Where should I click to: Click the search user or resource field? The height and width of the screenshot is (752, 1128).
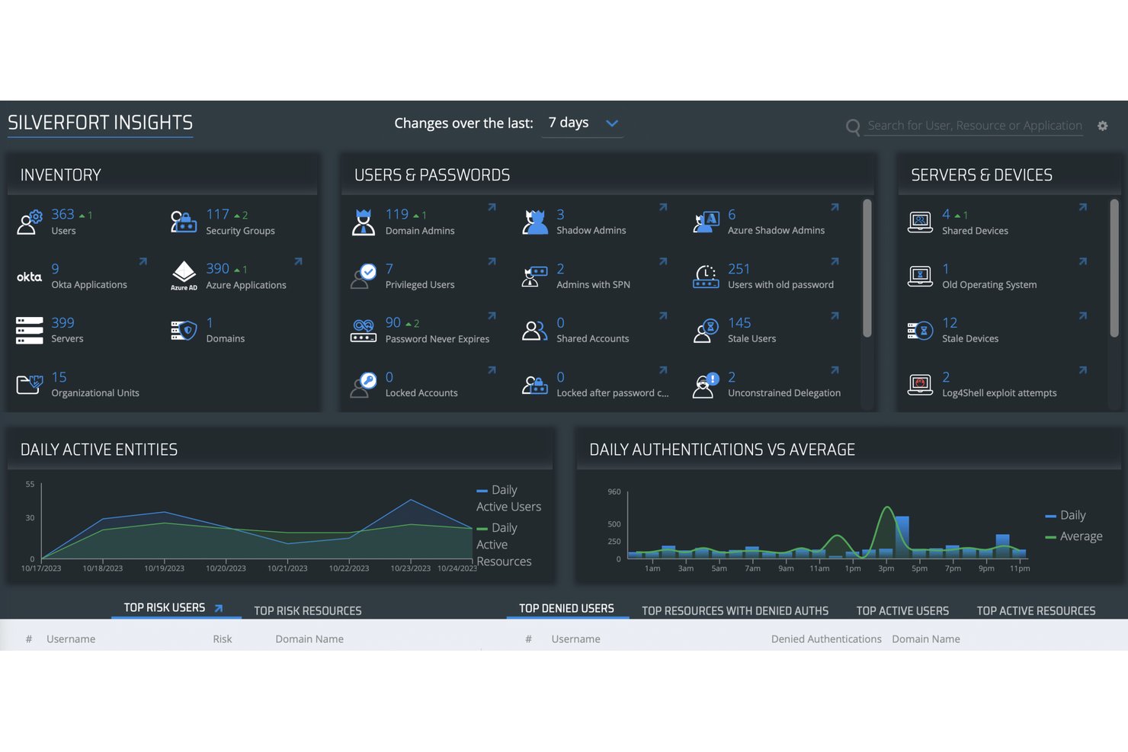pyautogui.click(x=975, y=126)
